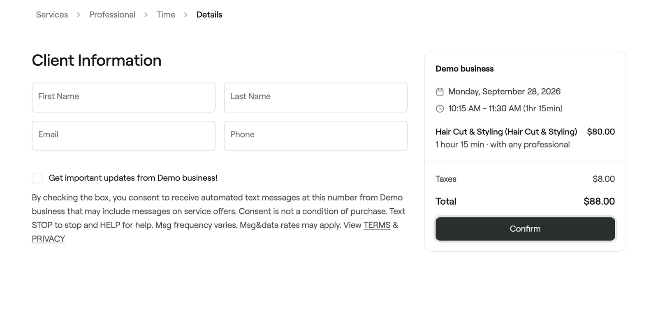The image size is (658, 318).
Task: Click the $88.00 total amount
Action: pos(599,201)
